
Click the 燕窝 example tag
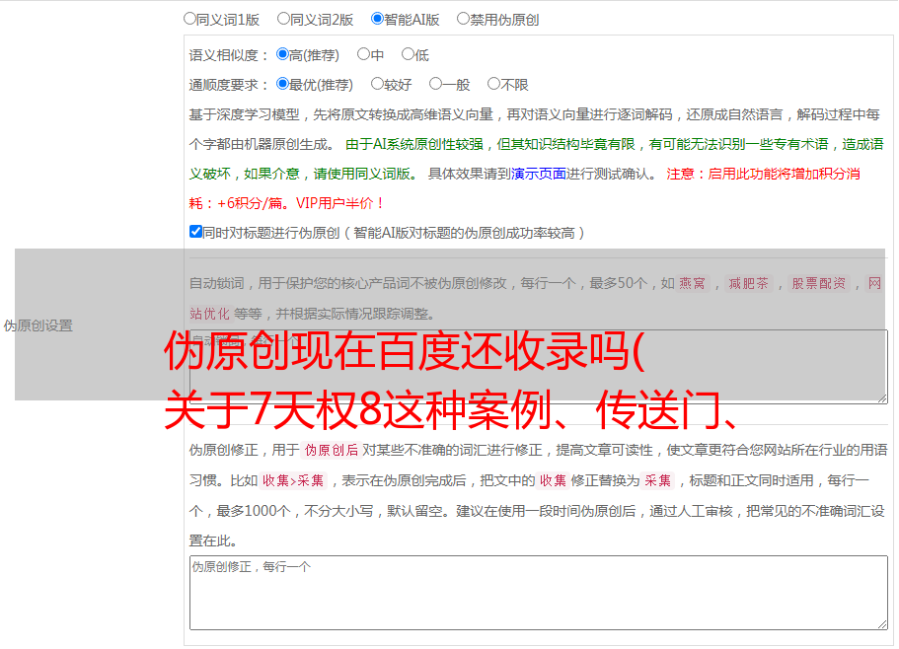point(692,283)
